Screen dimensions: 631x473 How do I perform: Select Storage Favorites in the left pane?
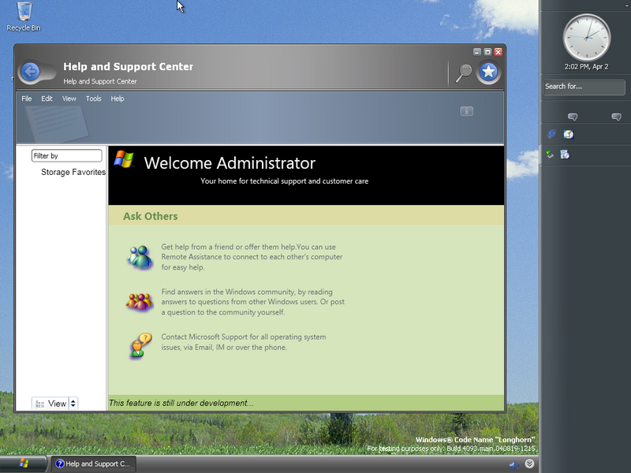coord(73,172)
